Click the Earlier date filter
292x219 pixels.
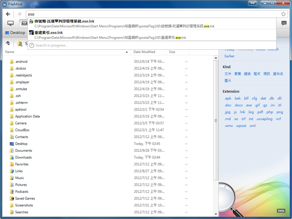click(x=229, y=55)
